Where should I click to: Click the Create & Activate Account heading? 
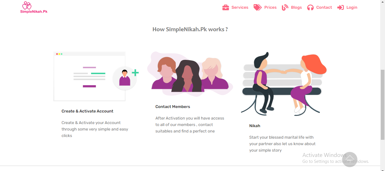[x=87, y=111]
